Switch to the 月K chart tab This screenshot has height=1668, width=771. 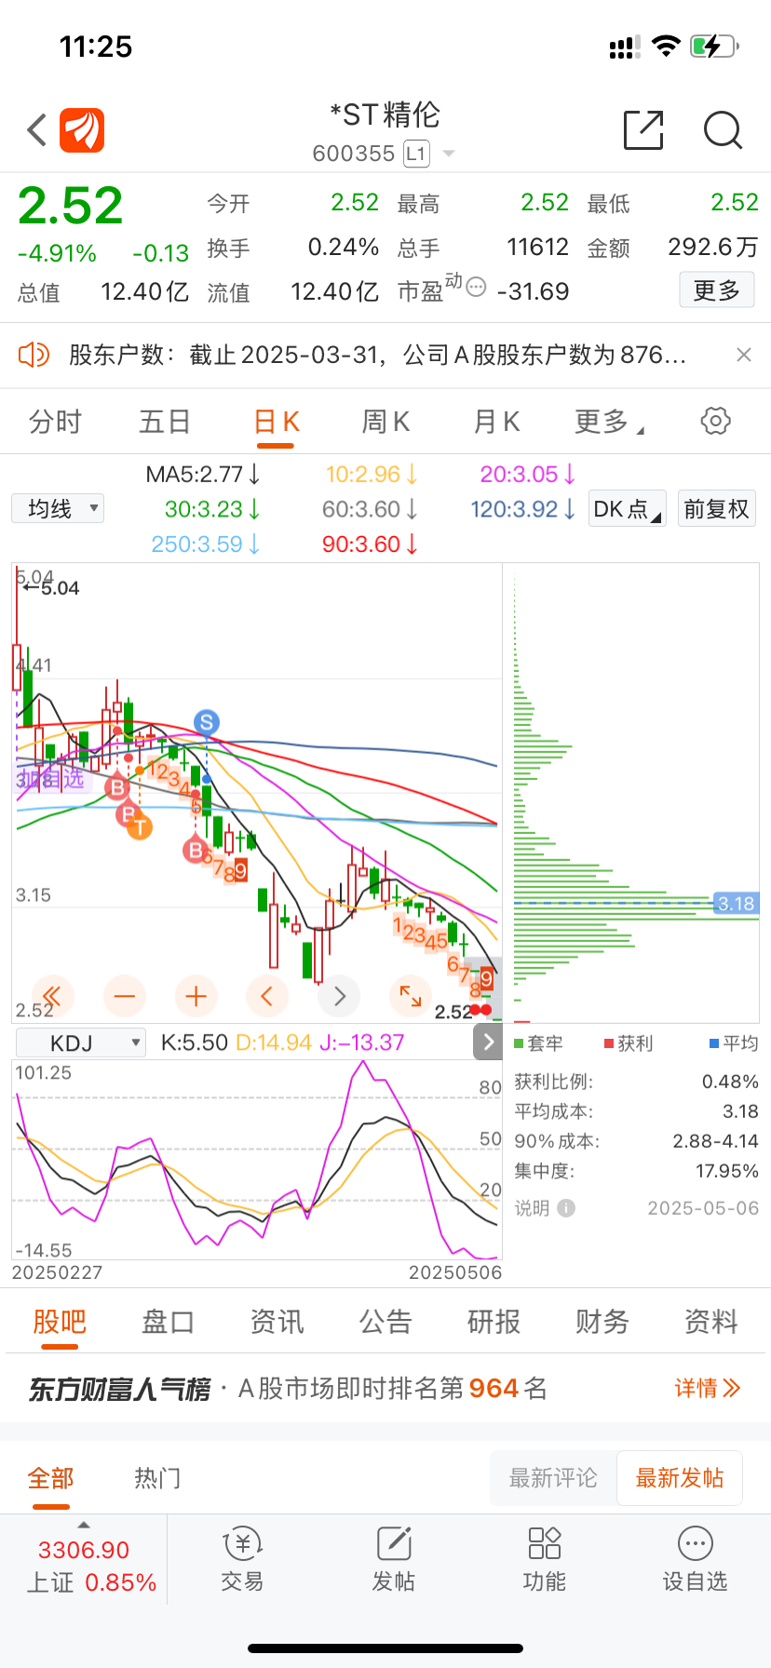point(496,422)
